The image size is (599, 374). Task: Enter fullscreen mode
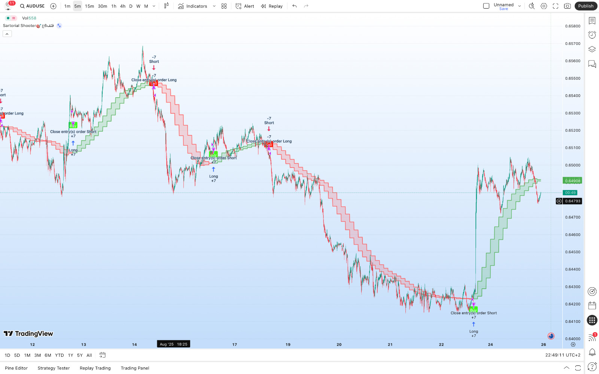556,6
